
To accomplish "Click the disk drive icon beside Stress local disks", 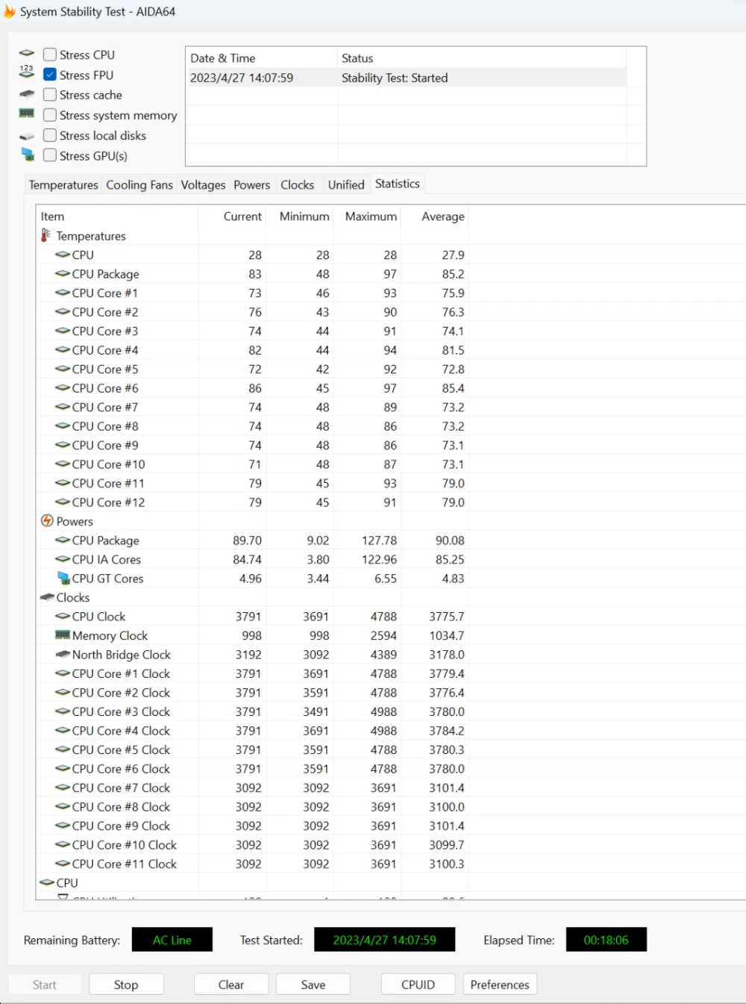I will click(27, 137).
